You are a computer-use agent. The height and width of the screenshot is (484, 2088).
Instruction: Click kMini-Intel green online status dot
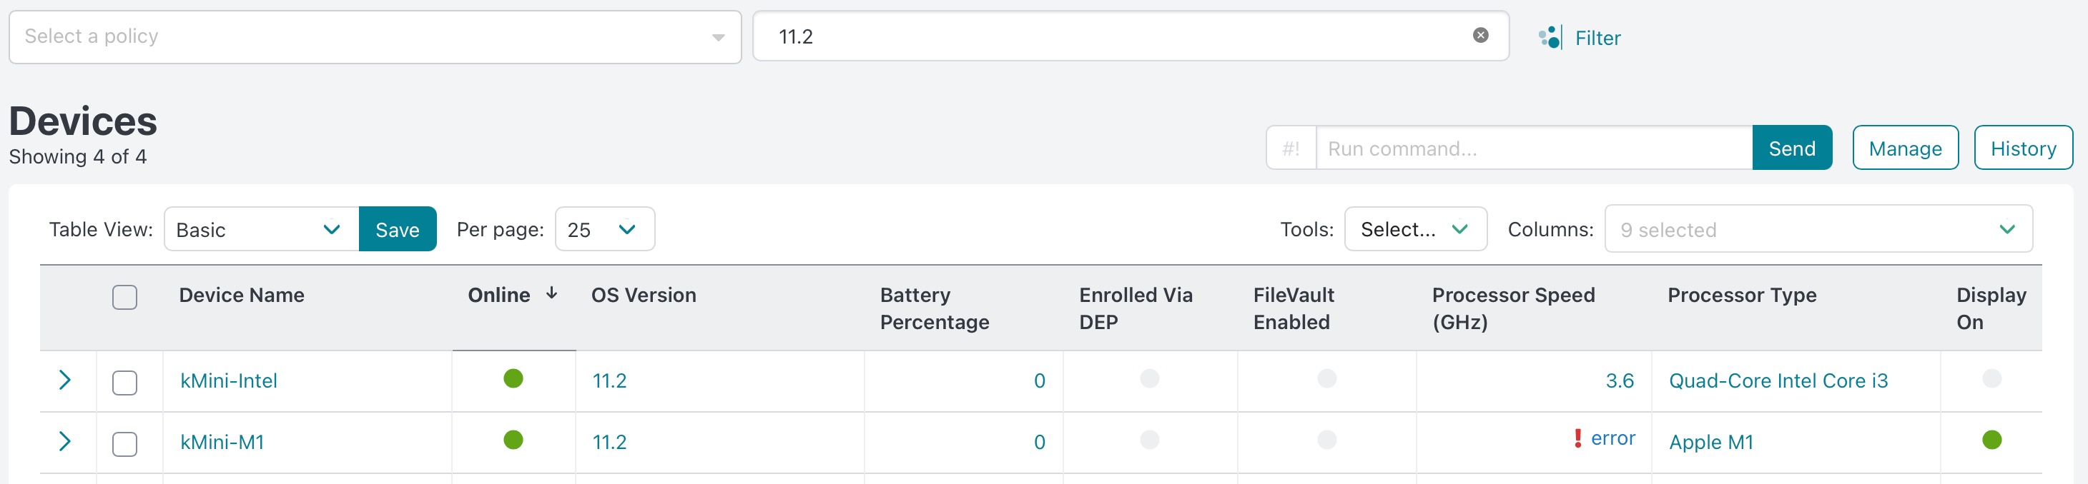[x=513, y=378]
